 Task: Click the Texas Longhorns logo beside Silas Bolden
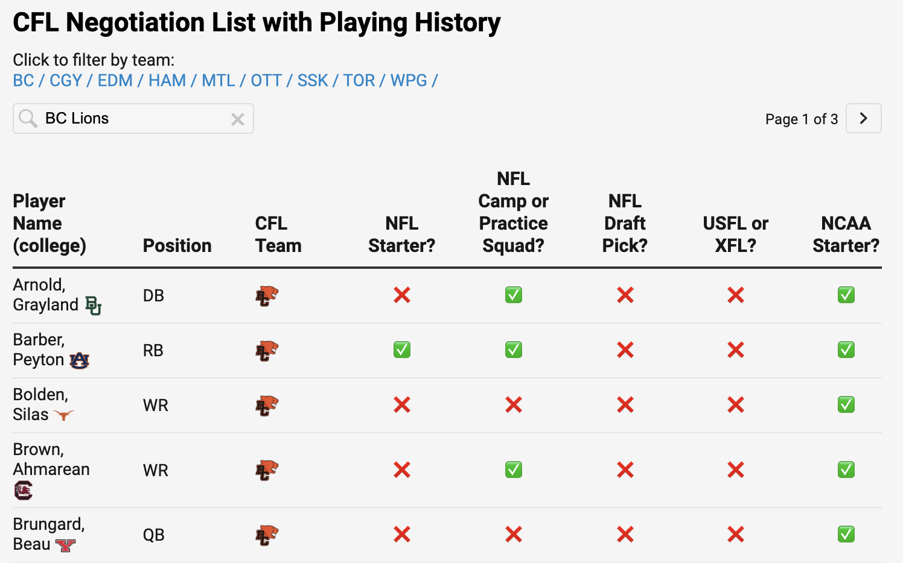click(x=63, y=415)
